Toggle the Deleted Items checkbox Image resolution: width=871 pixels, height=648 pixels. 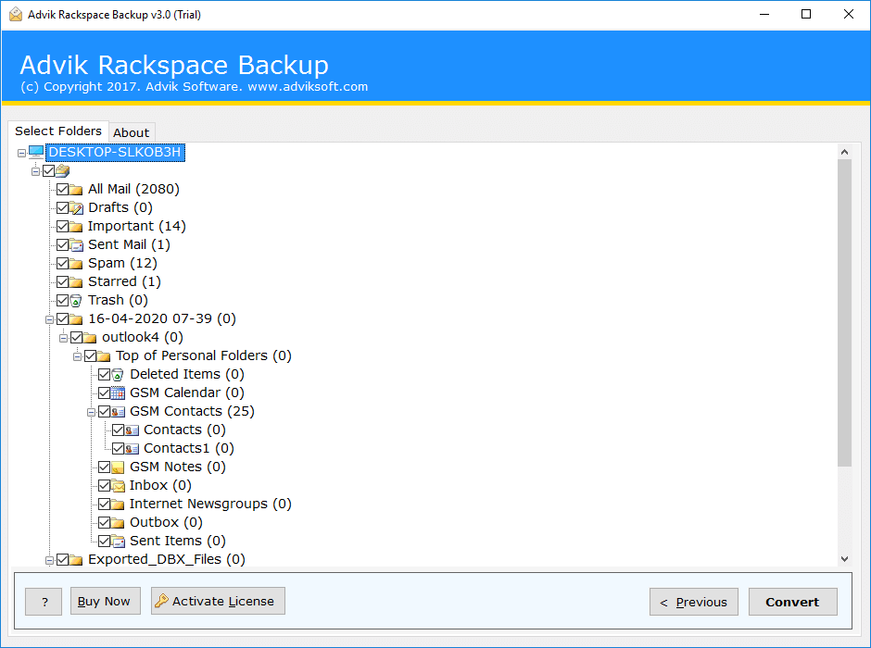click(104, 374)
